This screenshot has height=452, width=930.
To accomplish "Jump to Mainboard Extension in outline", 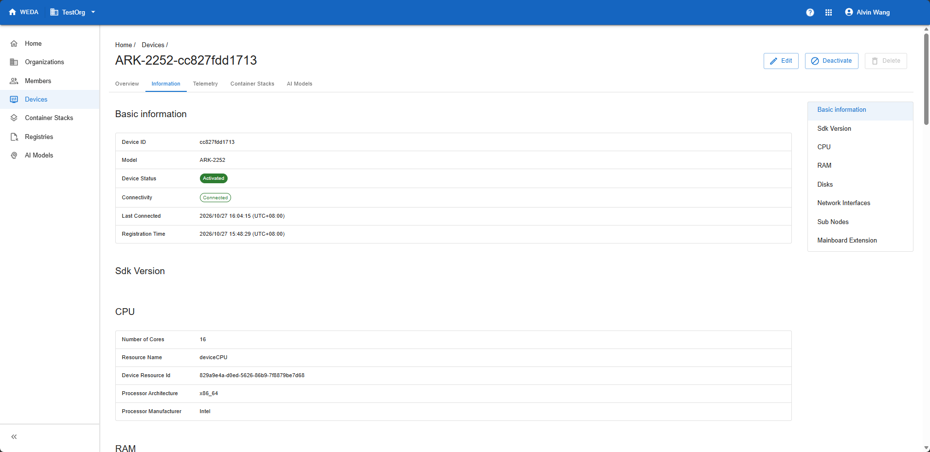I will click(860, 241).
